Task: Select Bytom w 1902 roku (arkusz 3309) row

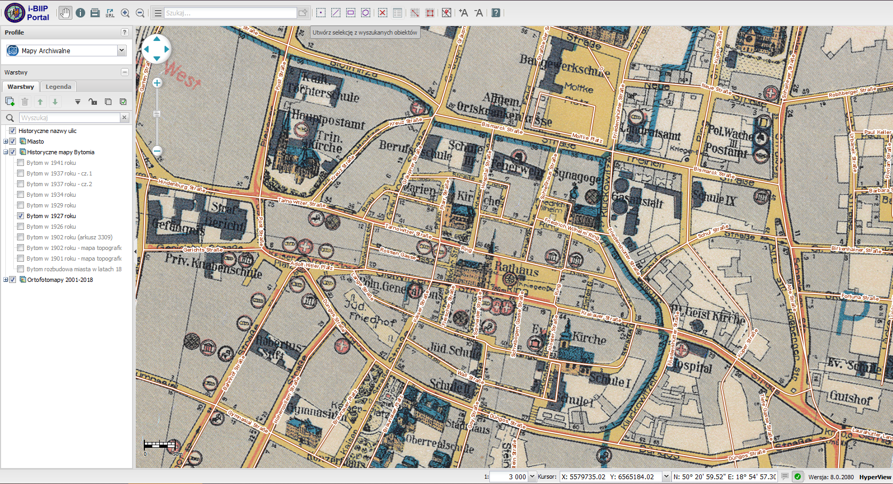Action: pos(69,237)
